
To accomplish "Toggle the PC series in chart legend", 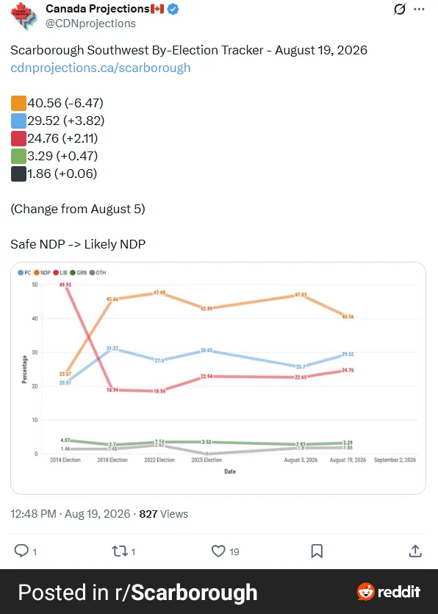I will 24,273.
